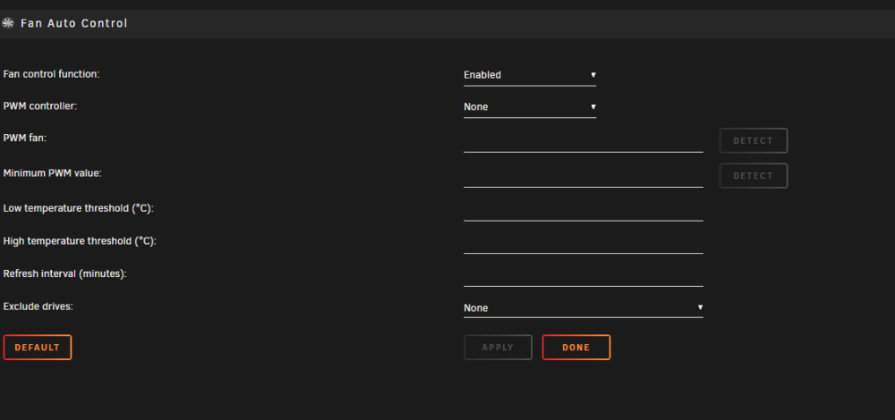Click the PWM fan input field
The image size is (895, 420).
584,141
